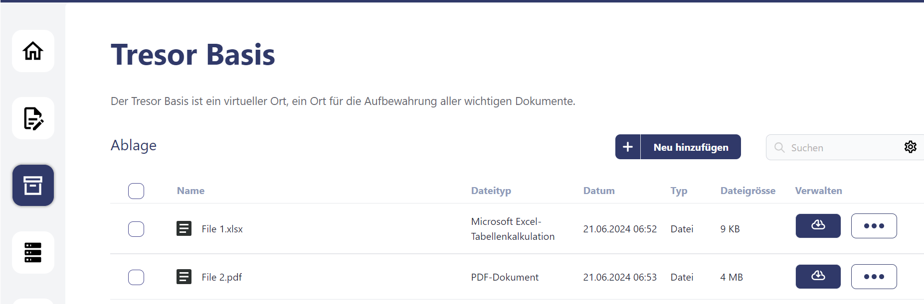Open search settings gear icon
This screenshot has height=304, width=924.
coord(910,147)
